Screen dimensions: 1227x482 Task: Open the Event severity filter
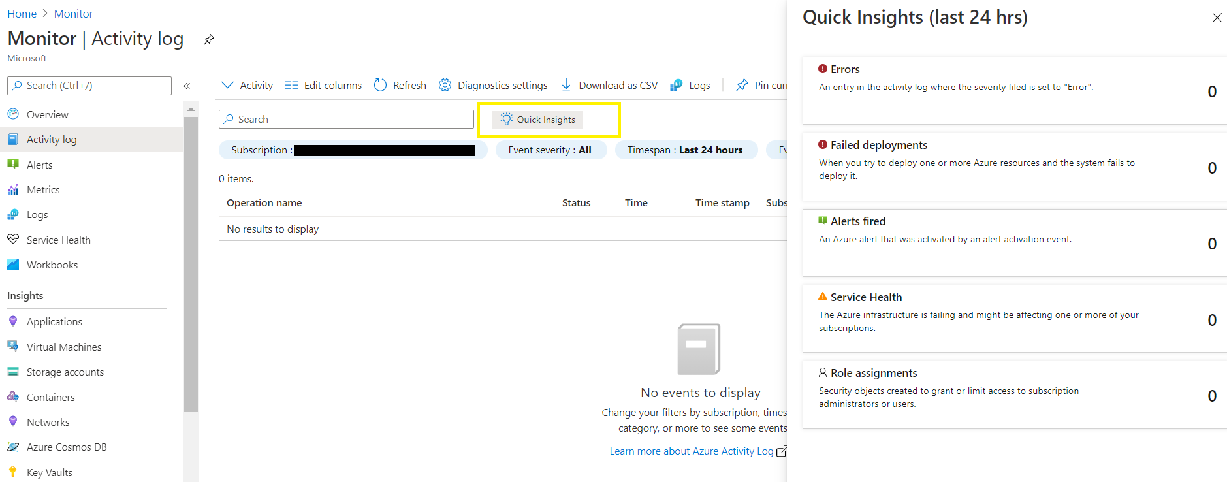(550, 150)
